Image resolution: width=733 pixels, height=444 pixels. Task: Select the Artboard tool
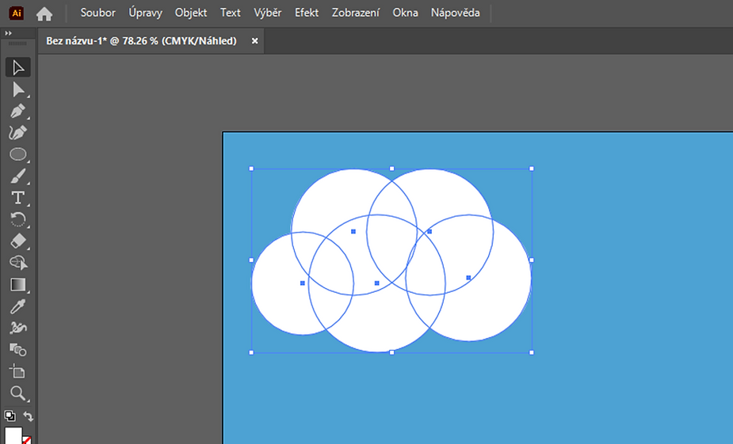pyautogui.click(x=18, y=371)
